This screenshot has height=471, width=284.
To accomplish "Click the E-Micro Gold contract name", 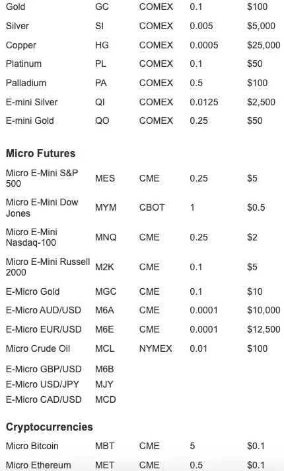I will click(x=32, y=291).
